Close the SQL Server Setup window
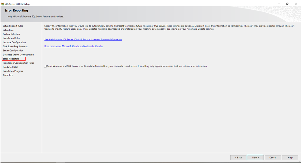Screen dimensions: 302x163 [x=296, y=4]
